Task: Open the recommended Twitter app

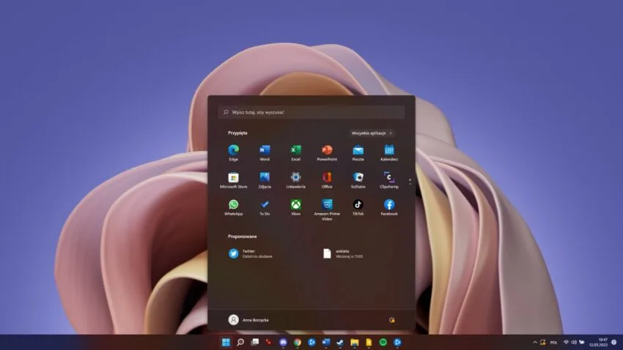Action: click(251, 253)
